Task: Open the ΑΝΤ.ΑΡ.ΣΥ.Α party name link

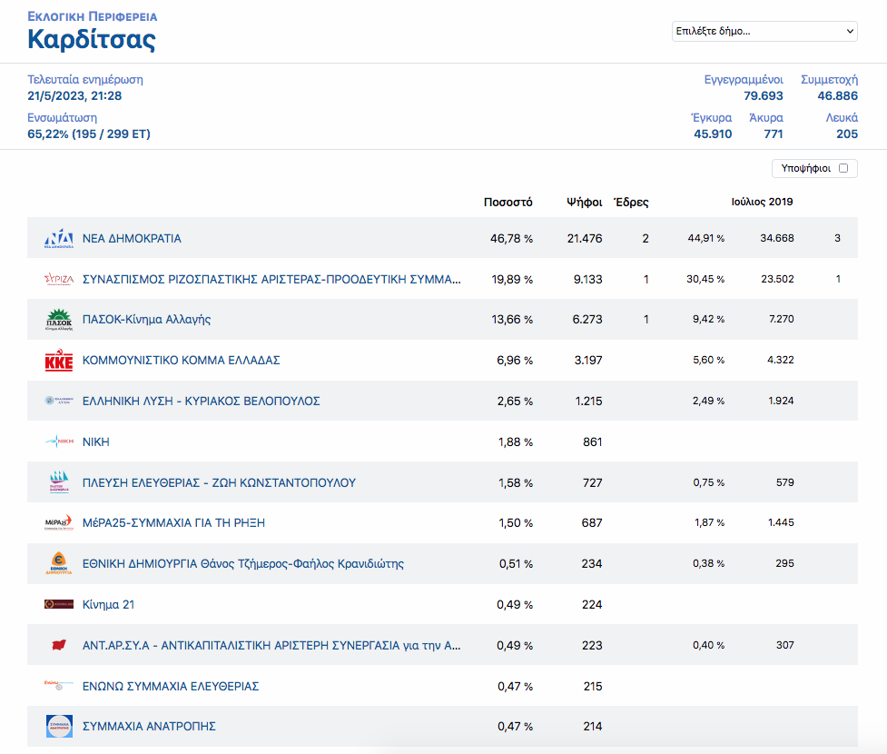Action: click(x=271, y=645)
